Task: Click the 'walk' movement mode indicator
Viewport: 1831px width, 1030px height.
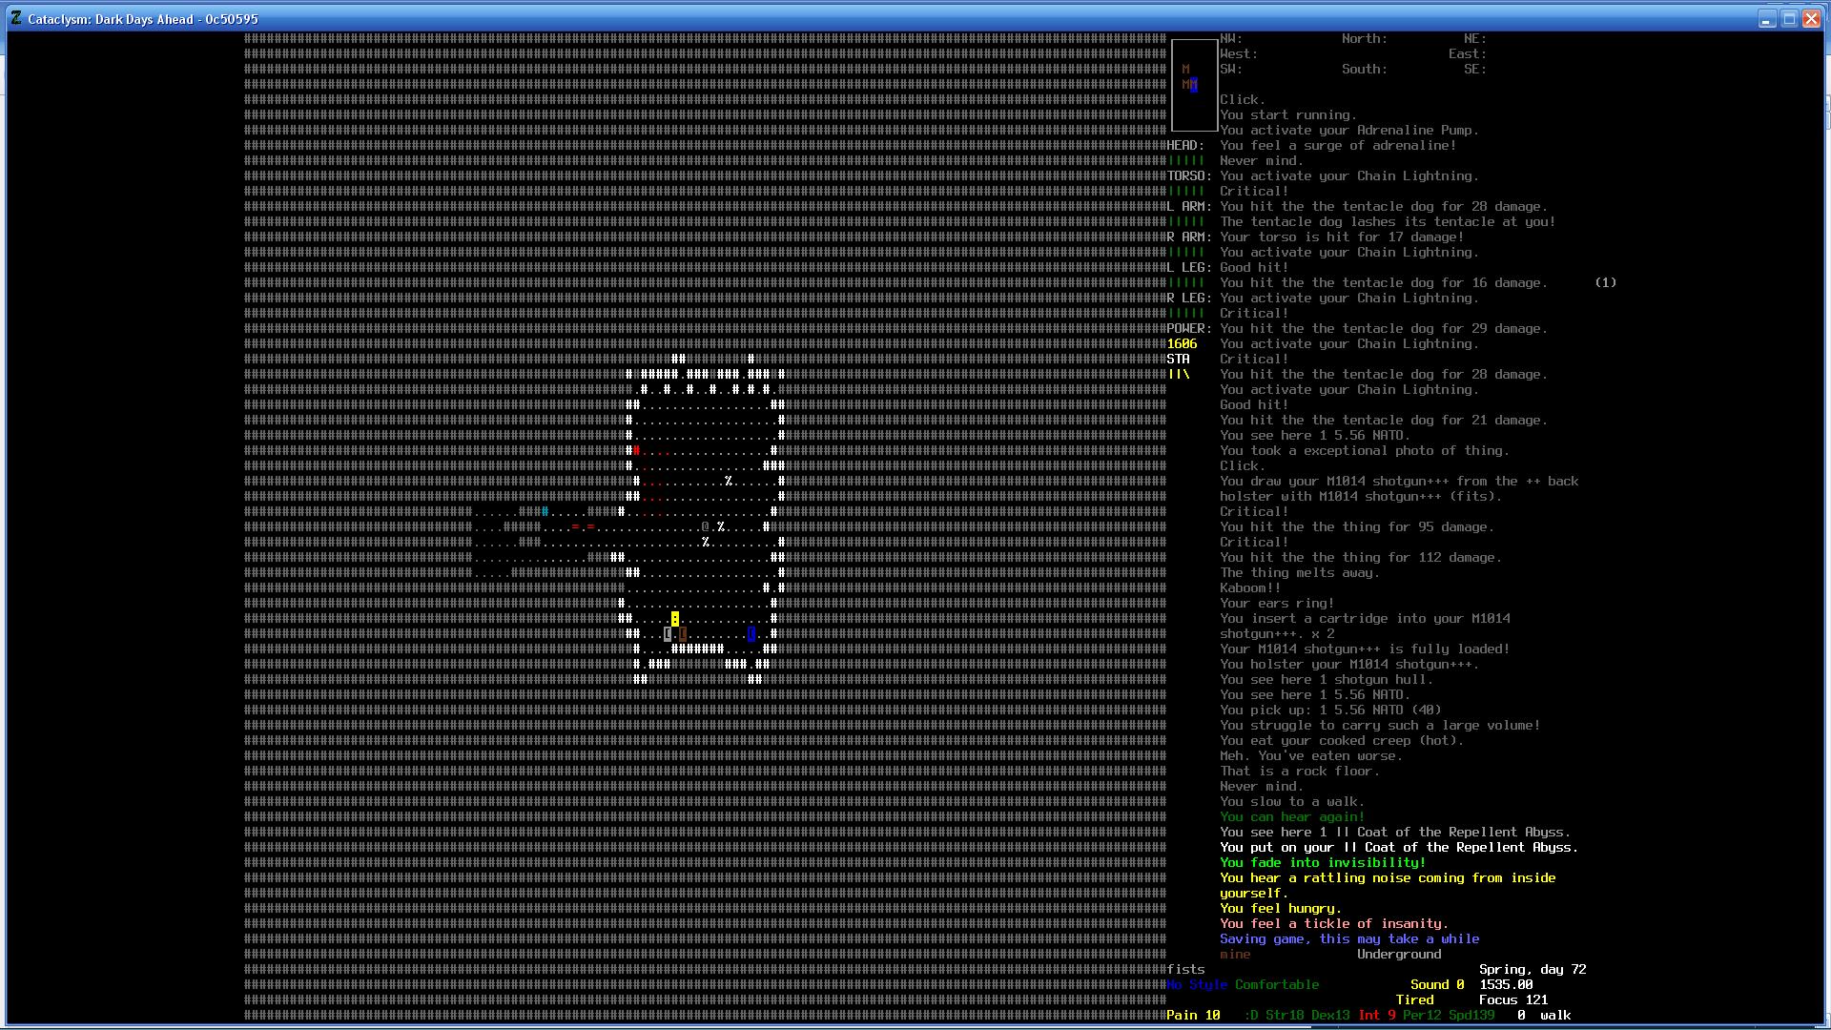Action: point(1554,1016)
